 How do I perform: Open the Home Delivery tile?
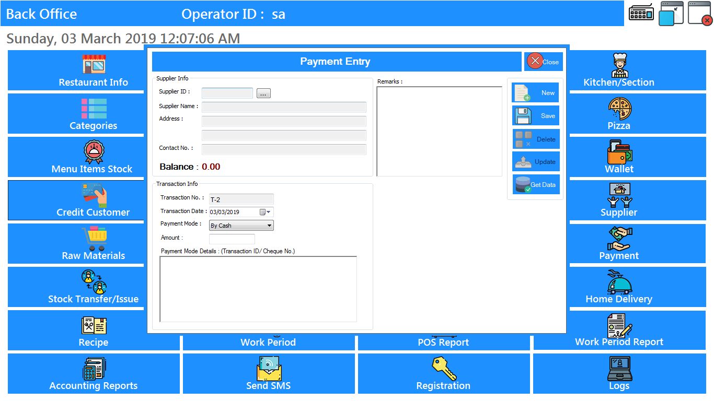click(619, 287)
